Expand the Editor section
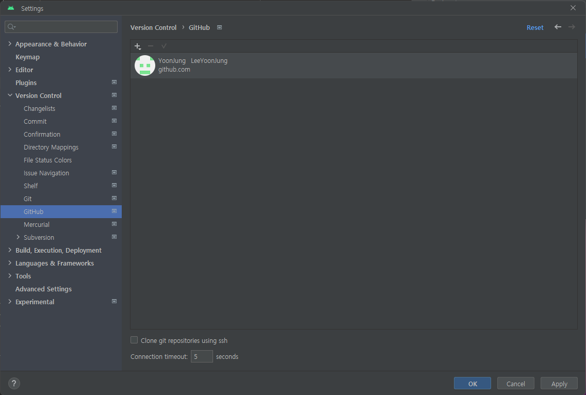Viewport: 586px width, 395px height. [10, 70]
